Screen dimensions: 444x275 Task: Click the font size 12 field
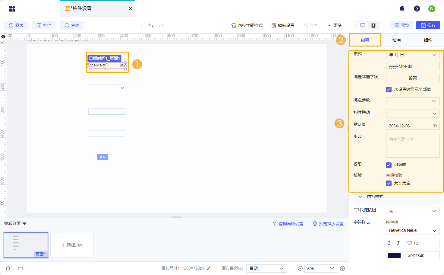pyautogui.click(x=422, y=243)
